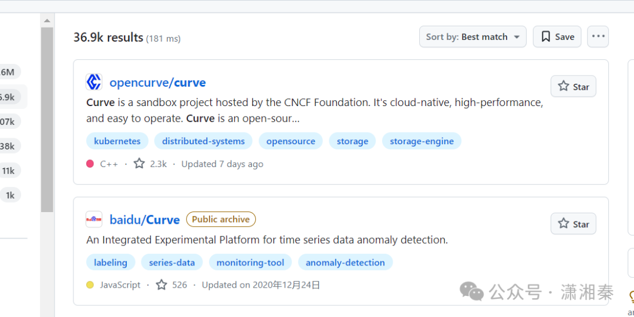Choose the anomaly-detection topic tag
The image size is (634, 317).
pos(345,263)
